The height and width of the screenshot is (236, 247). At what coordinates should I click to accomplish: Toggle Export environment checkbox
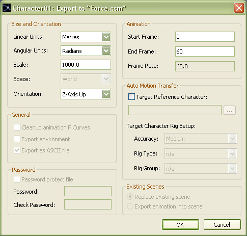[x=17, y=139]
